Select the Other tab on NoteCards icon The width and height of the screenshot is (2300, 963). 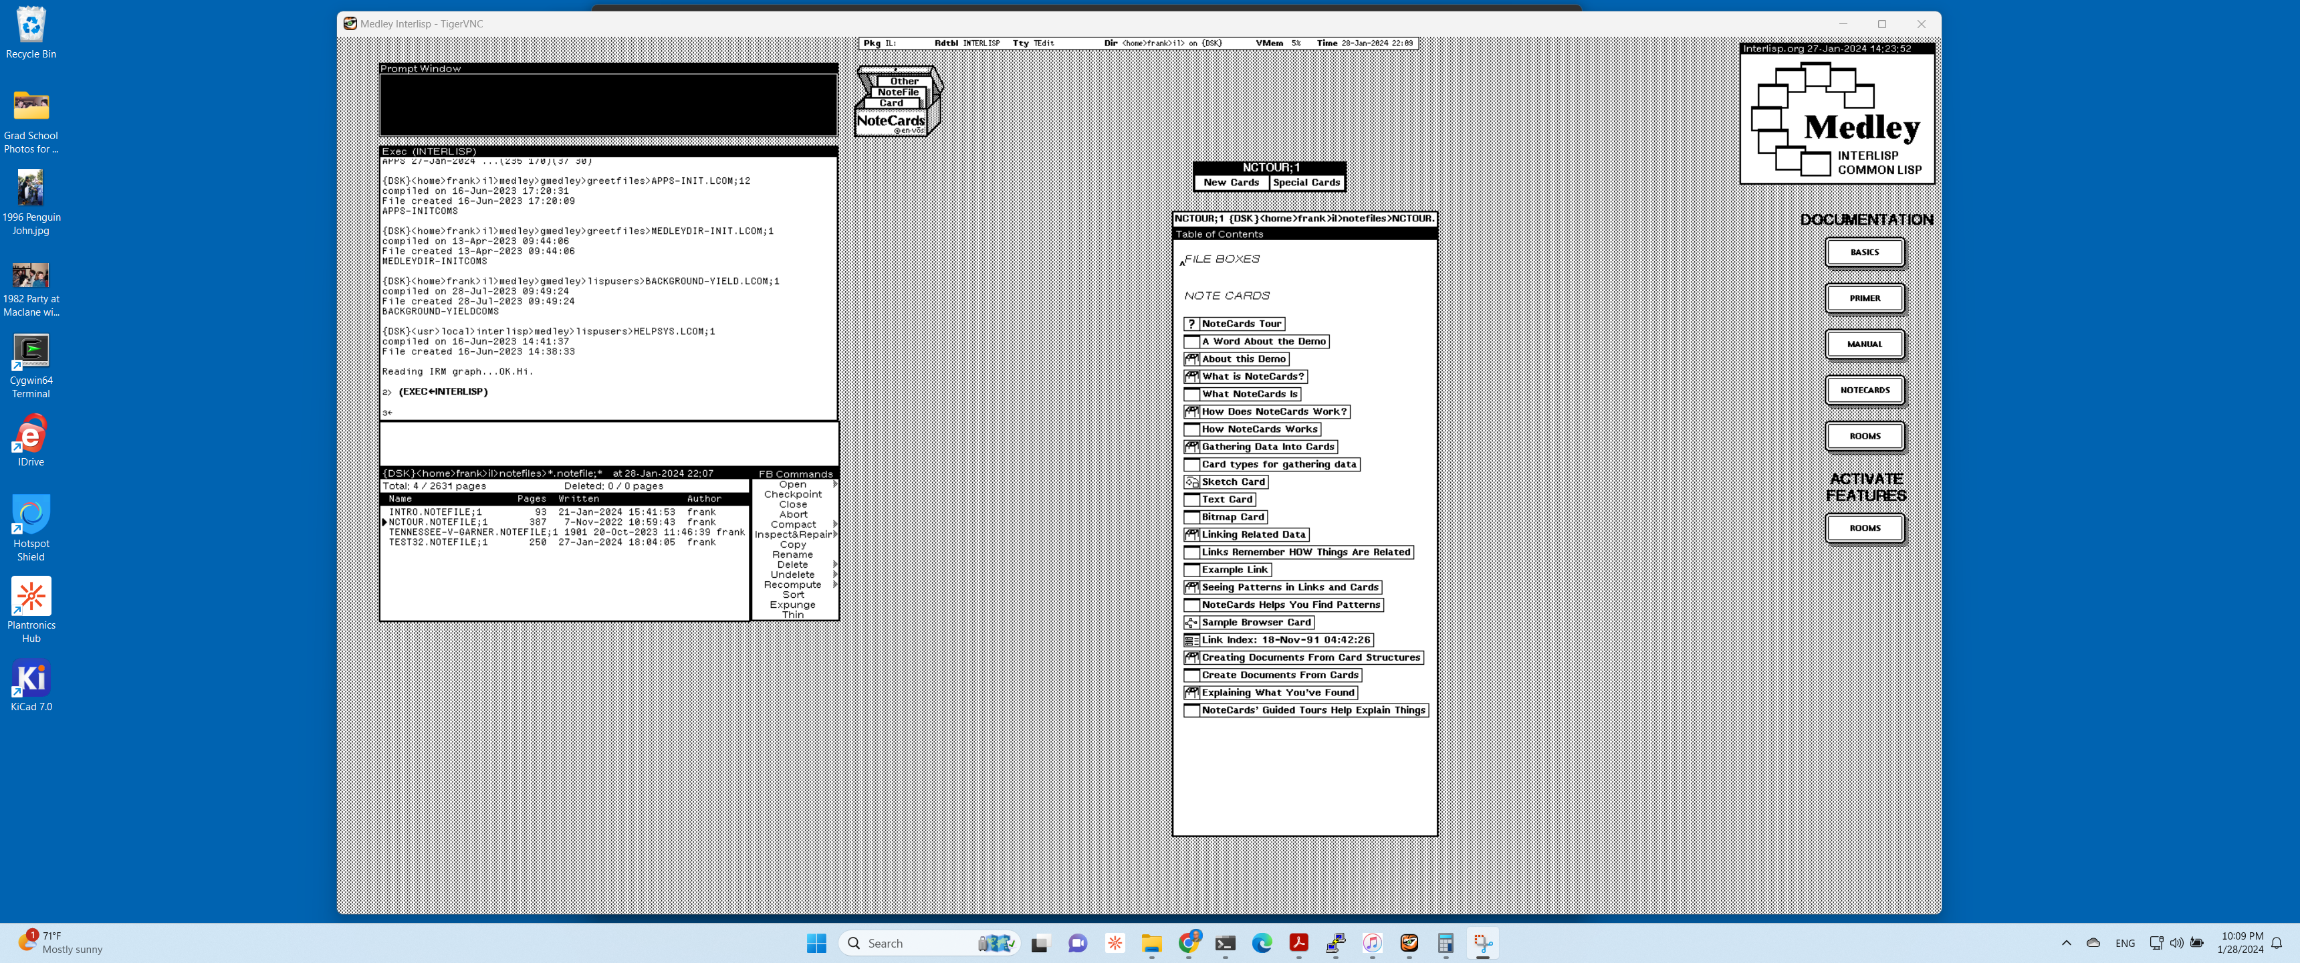(903, 82)
